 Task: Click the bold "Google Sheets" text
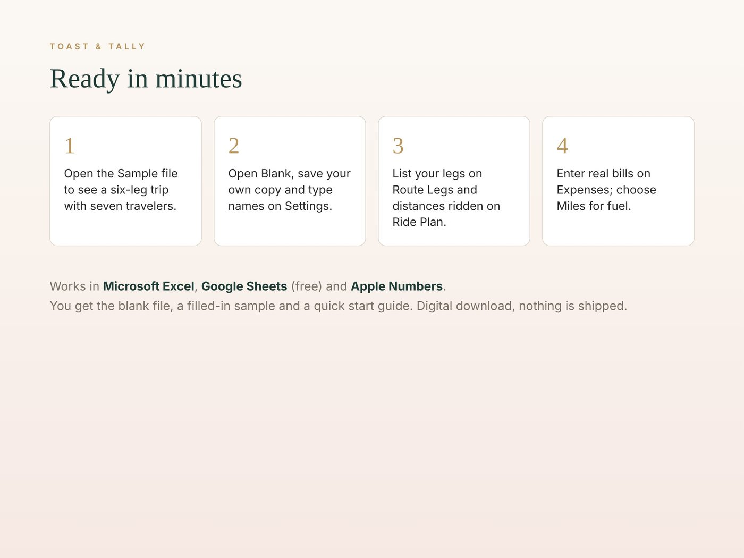[x=244, y=286]
